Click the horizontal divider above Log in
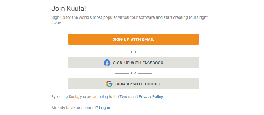The image size is (264, 115). [133, 102]
